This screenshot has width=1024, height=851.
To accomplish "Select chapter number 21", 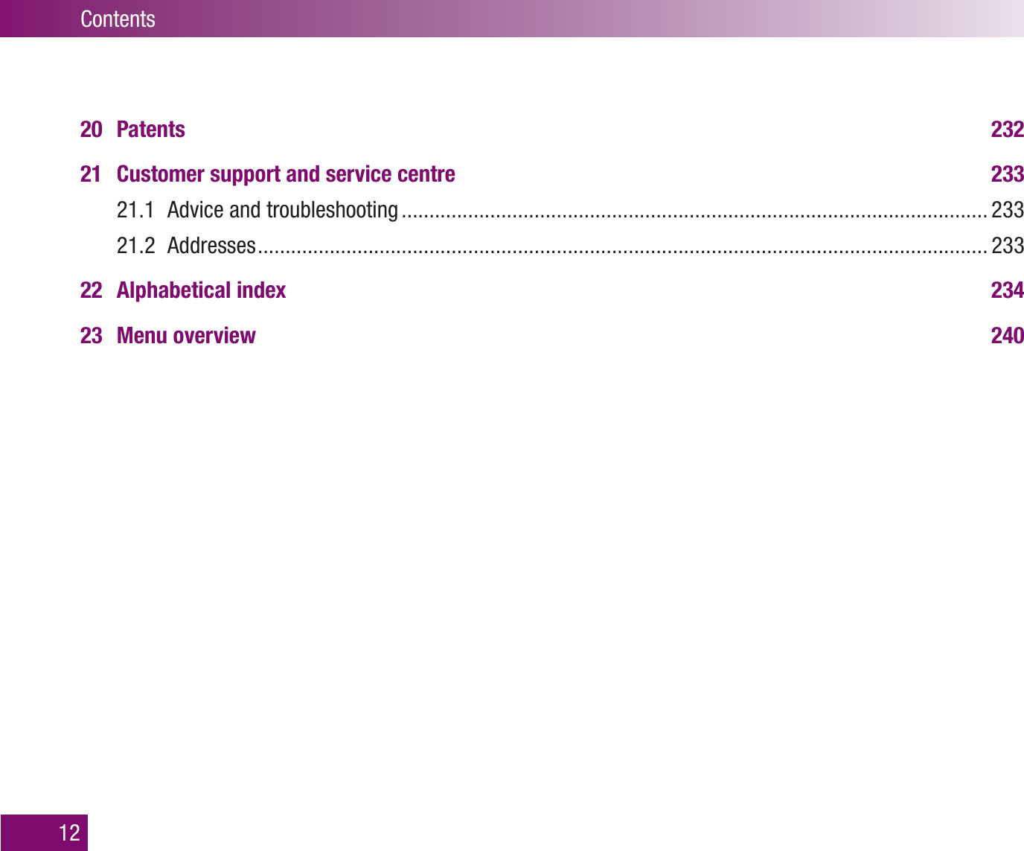I will click(90, 174).
